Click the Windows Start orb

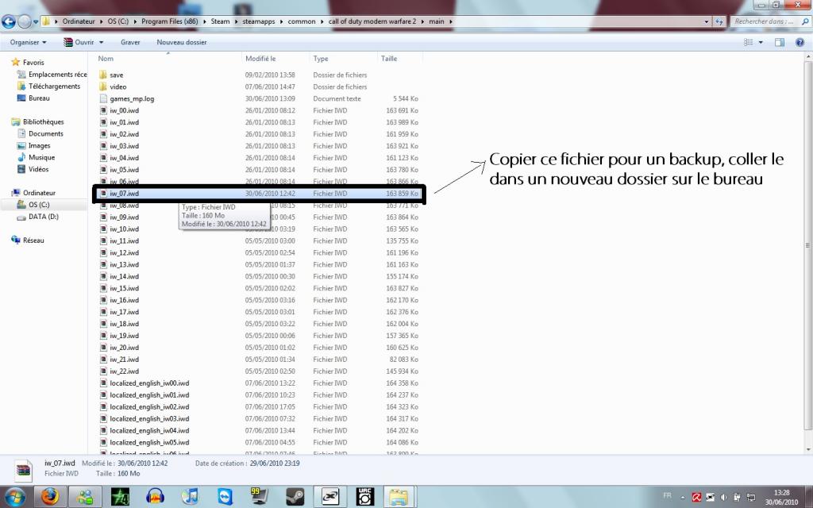pos(15,497)
